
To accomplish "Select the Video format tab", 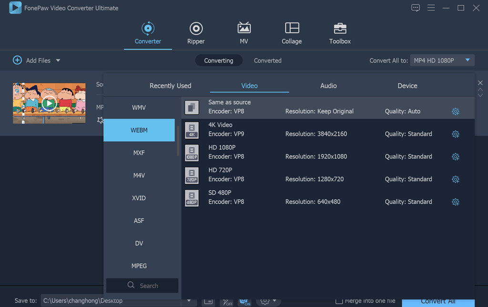I will point(249,86).
